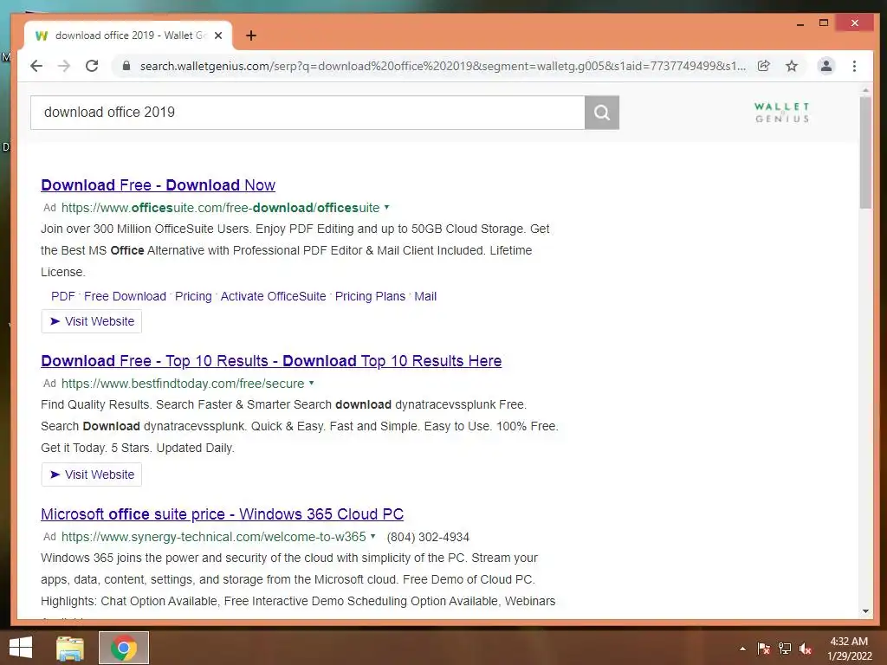
Task: Click scrollbar down arrow
Action: (x=865, y=611)
